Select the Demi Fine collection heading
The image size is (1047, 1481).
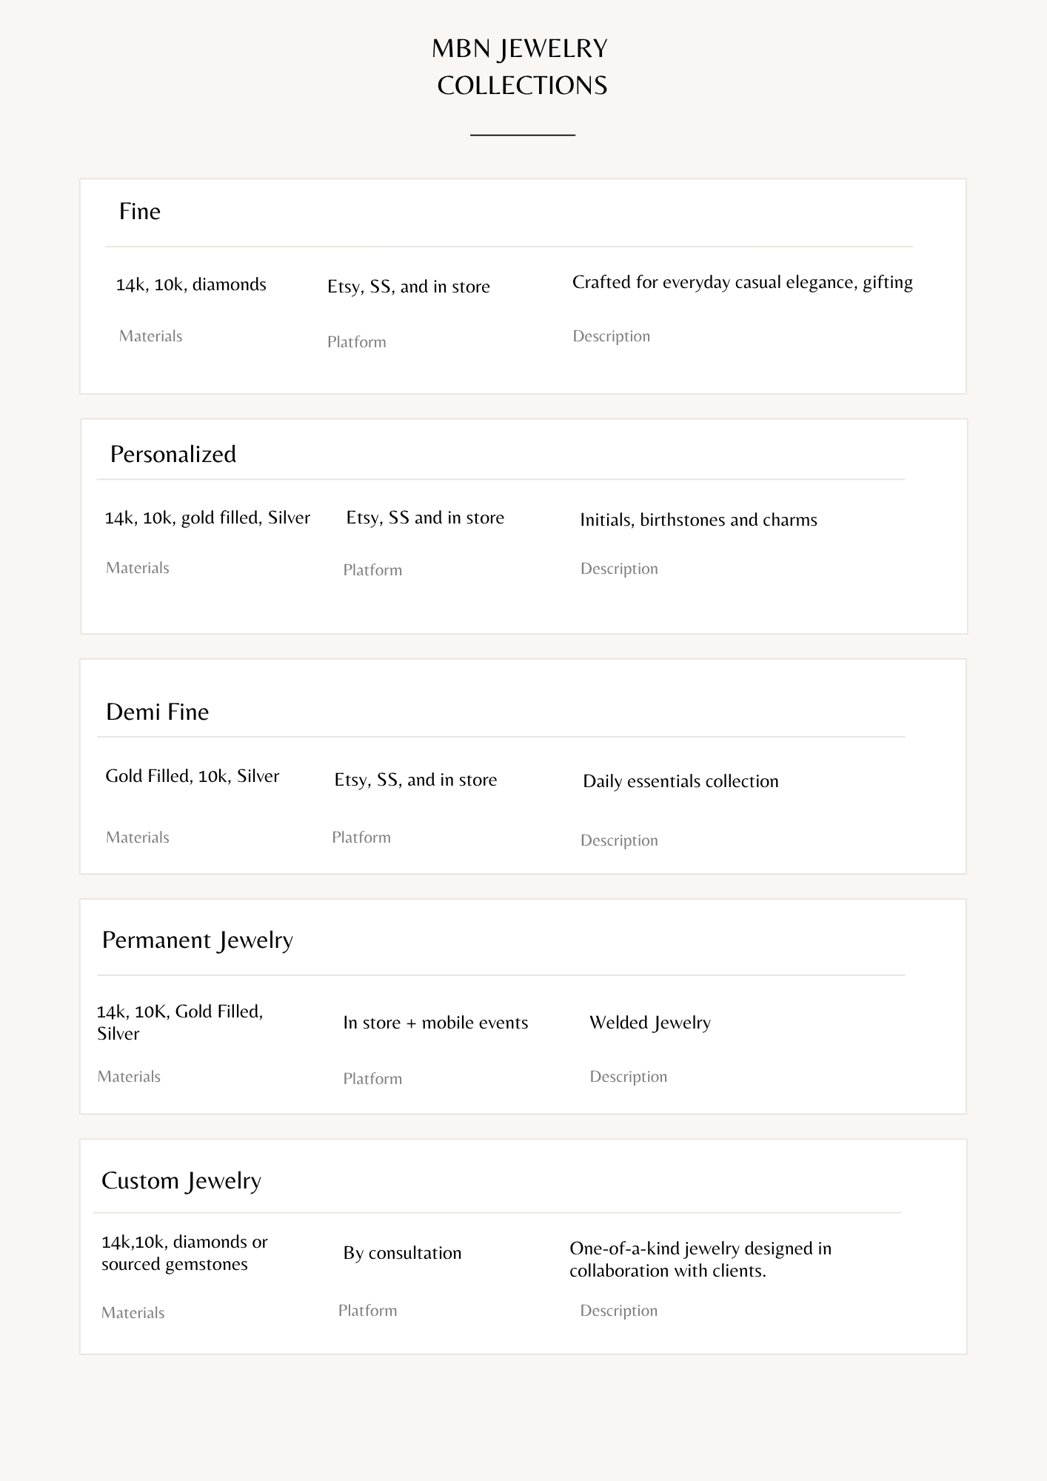(158, 712)
